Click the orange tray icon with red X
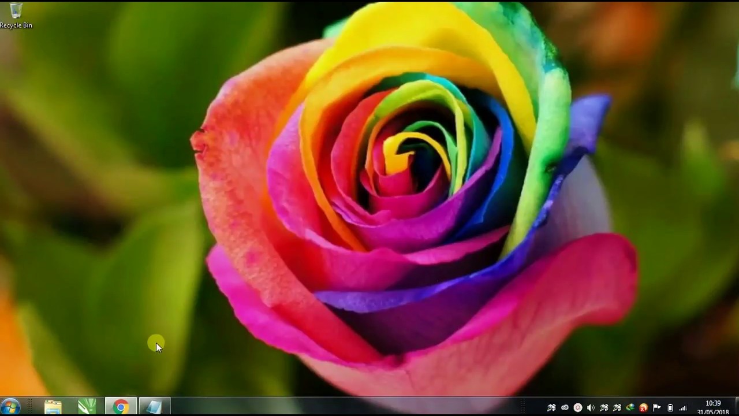 coord(643,408)
